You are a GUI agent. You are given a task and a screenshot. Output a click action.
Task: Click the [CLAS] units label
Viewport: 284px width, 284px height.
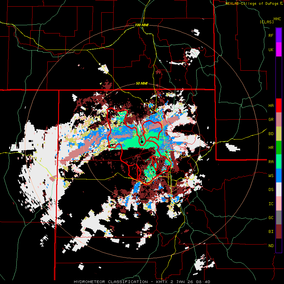pyautogui.click(x=267, y=22)
